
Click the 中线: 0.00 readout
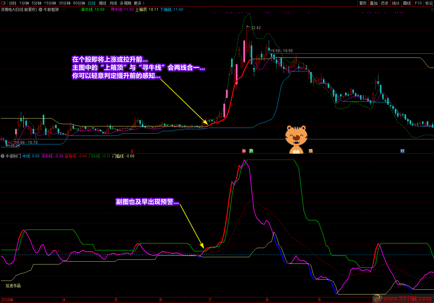(31, 156)
